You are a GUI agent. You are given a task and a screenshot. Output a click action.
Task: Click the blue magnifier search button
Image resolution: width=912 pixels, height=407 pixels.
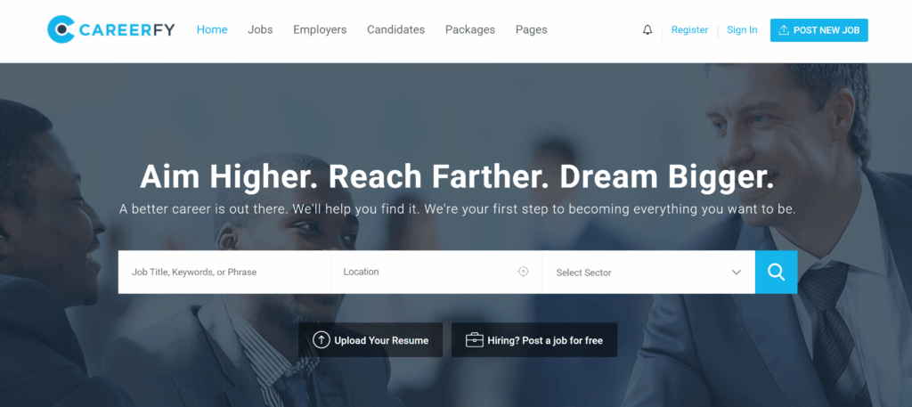pyautogui.click(x=776, y=273)
